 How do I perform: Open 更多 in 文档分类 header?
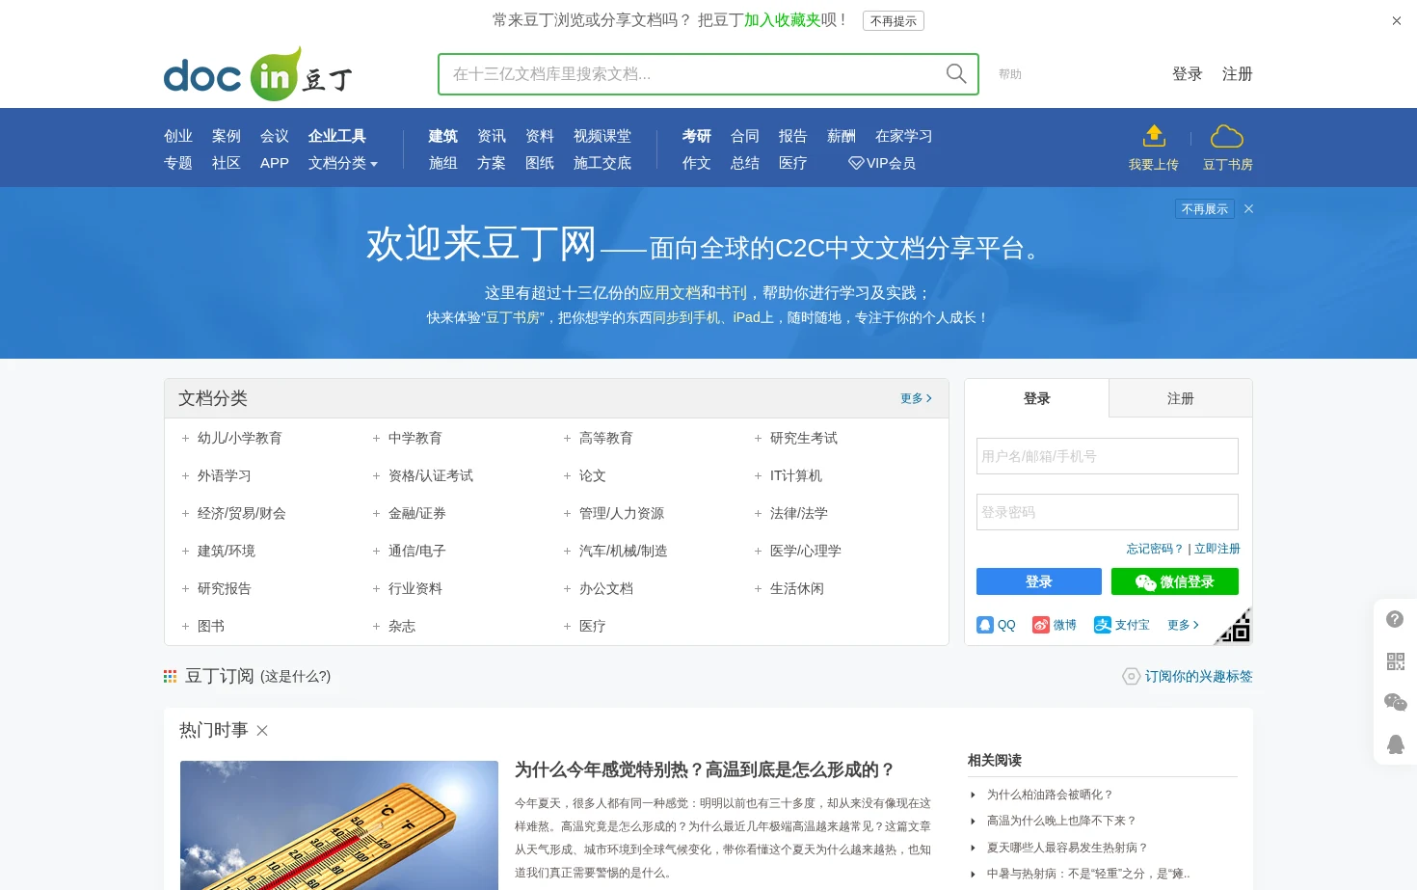(x=916, y=398)
